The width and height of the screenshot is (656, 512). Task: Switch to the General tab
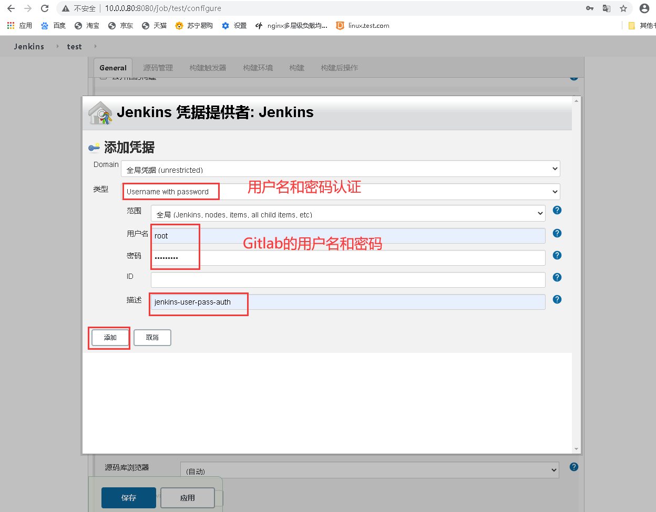113,68
